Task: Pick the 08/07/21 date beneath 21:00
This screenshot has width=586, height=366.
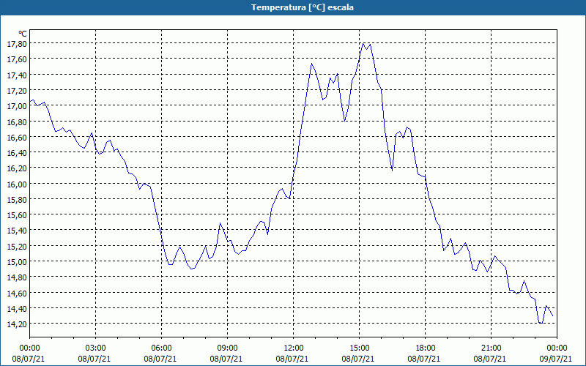Action: pos(490,359)
